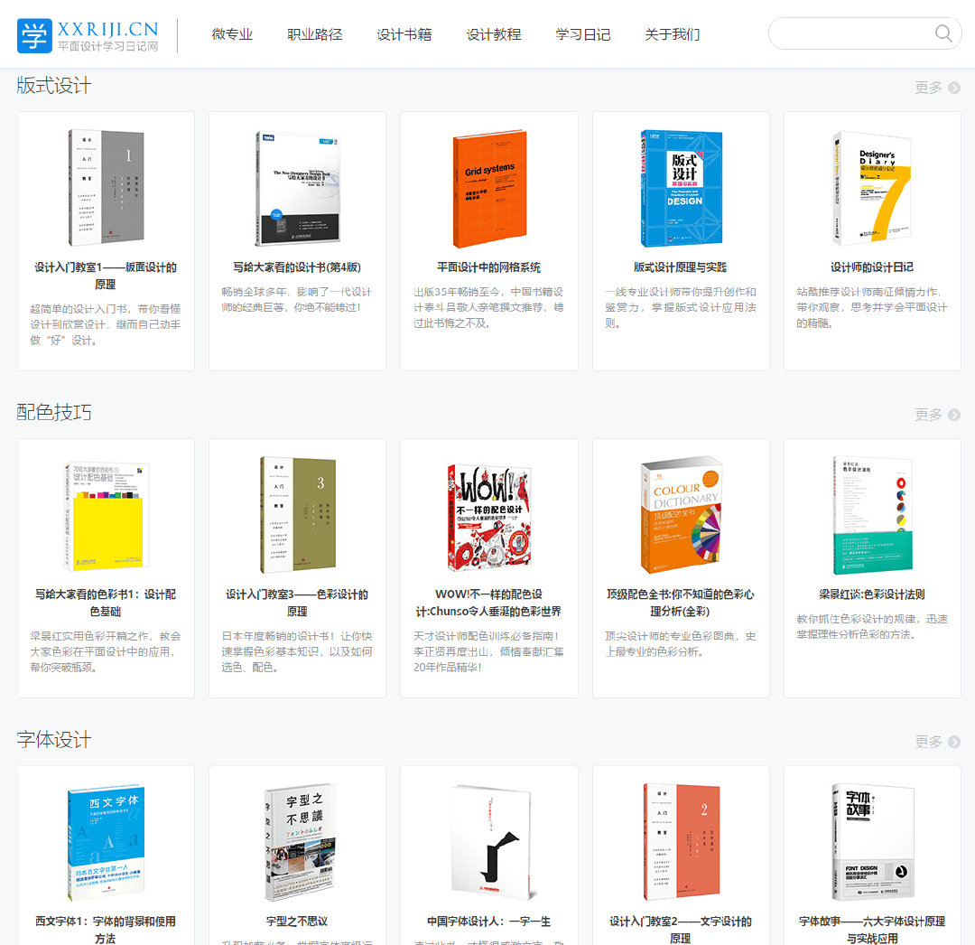Click the XXRIJI.CN site logo
The width and height of the screenshot is (975, 945).
[x=88, y=35]
